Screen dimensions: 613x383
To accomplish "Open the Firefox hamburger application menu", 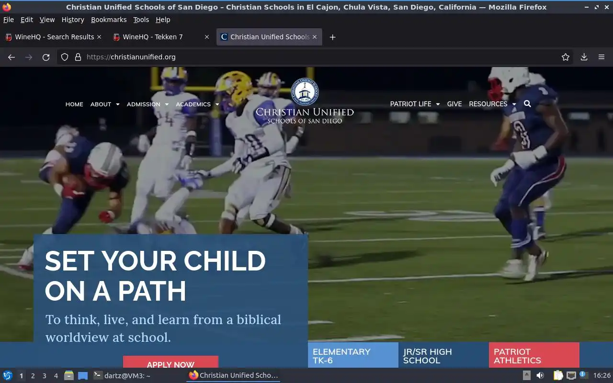I will (x=602, y=57).
